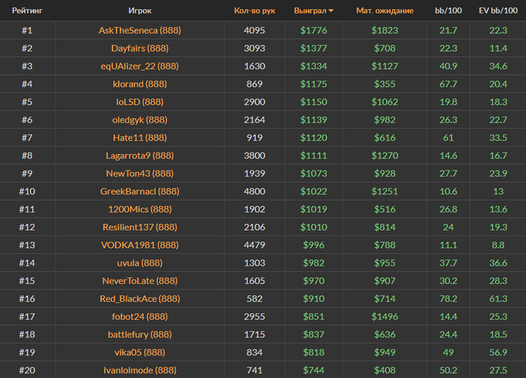The image size is (526, 378).
Task: Sort by bb/100 column header
Action: click(x=448, y=11)
